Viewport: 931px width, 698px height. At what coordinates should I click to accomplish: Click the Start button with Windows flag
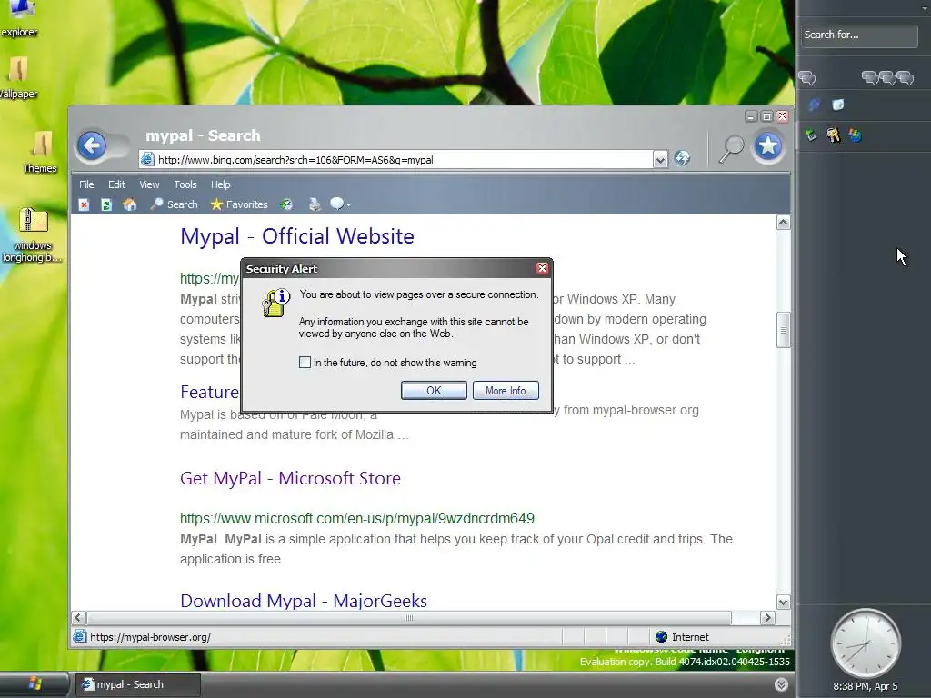34,684
